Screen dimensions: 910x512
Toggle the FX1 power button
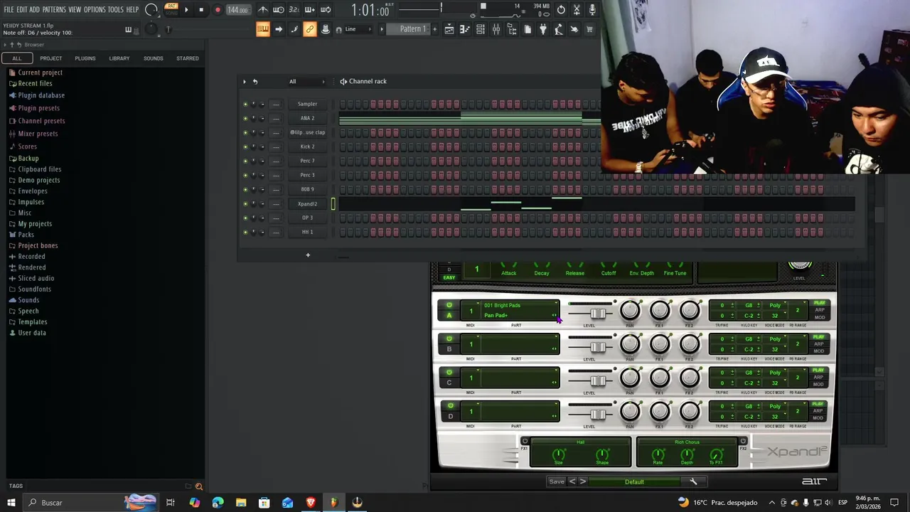click(525, 441)
